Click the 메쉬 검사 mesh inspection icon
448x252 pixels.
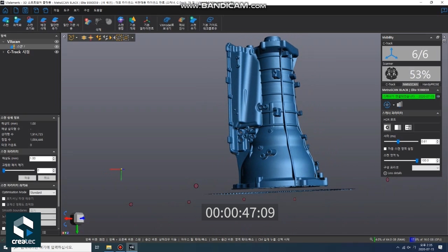(x=182, y=20)
